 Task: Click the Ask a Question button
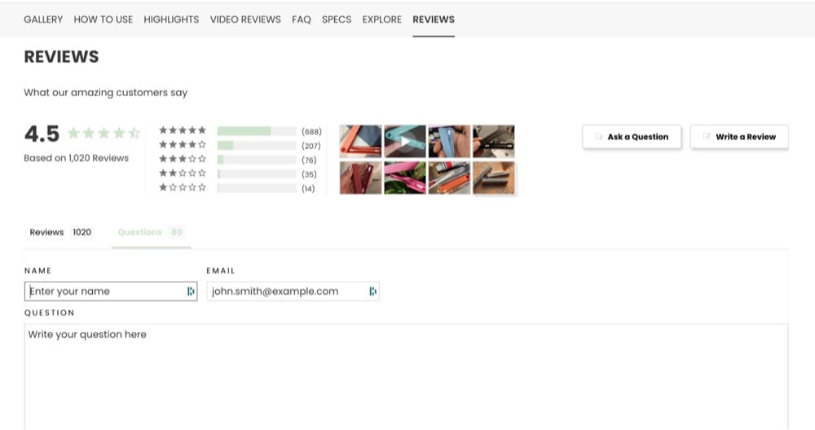[x=632, y=137]
